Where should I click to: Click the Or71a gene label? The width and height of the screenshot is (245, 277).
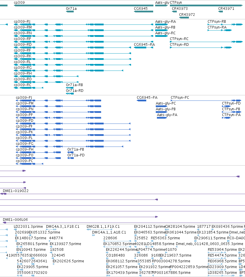(x=71, y=9)
